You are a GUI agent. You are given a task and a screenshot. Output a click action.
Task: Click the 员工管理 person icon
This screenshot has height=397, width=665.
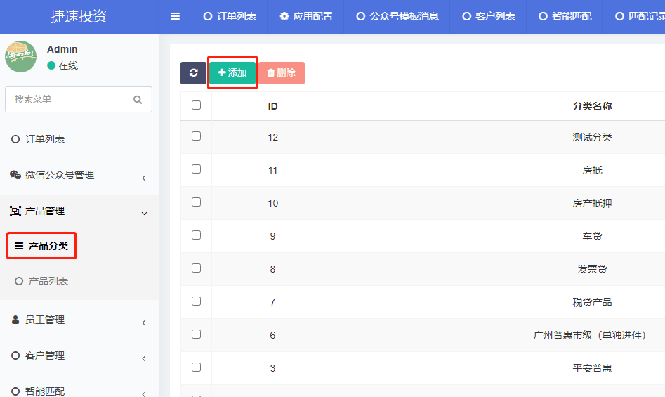(15, 320)
